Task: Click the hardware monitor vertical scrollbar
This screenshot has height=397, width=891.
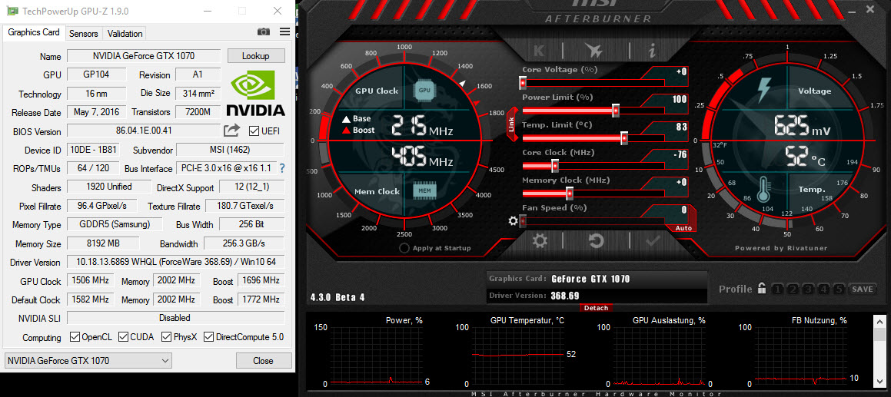Action: [x=879, y=350]
